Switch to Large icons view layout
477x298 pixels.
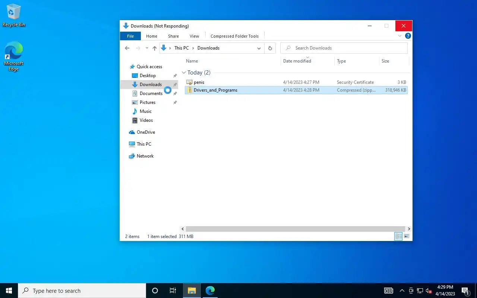click(x=407, y=236)
